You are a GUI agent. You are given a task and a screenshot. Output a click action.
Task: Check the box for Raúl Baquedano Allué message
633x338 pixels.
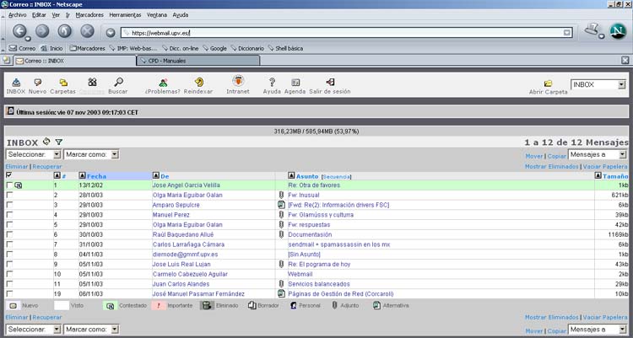pyautogui.click(x=9, y=234)
